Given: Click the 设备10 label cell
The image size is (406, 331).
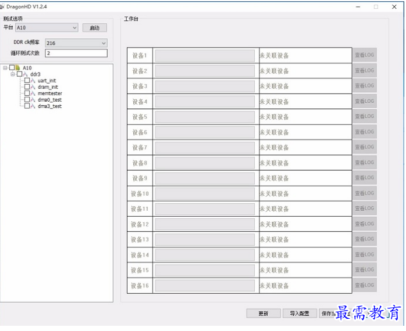Looking at the screenshot, I should click(x=140, y=194).
